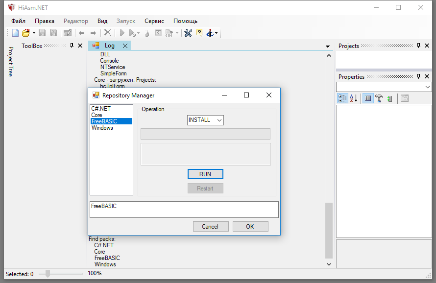Select Windows in the pack list
This screenshot has width=436, height=283.
(102, 128)
